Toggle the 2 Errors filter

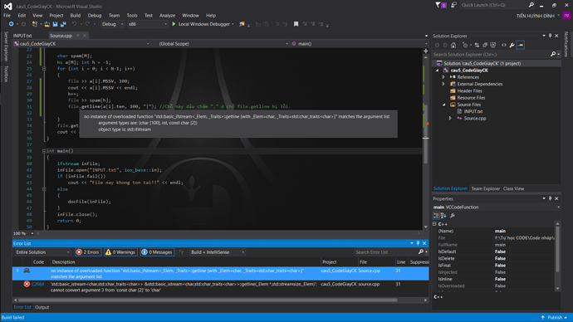[x=88, y=252]
